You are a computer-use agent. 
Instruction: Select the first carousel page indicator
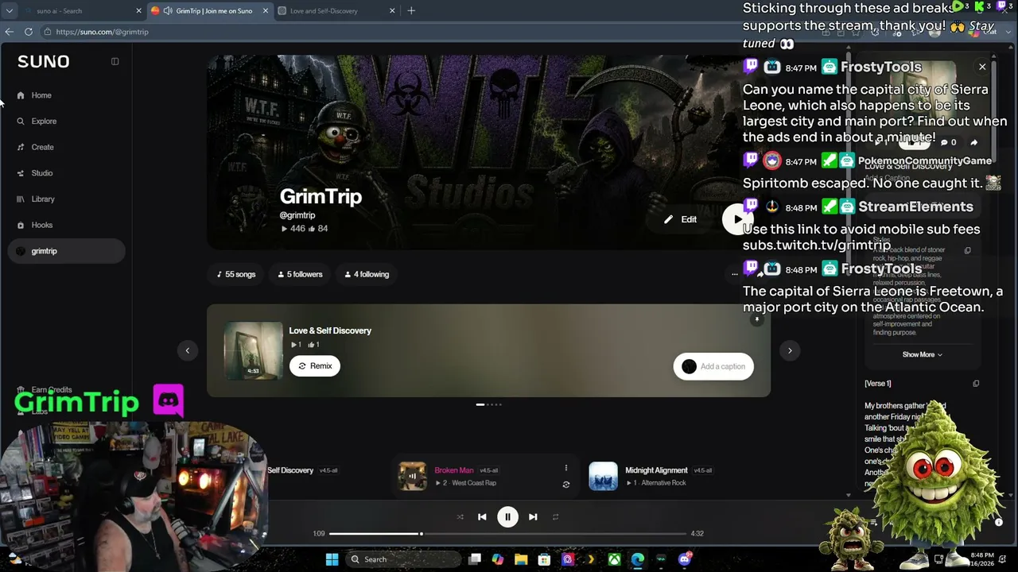click(480, 404)
